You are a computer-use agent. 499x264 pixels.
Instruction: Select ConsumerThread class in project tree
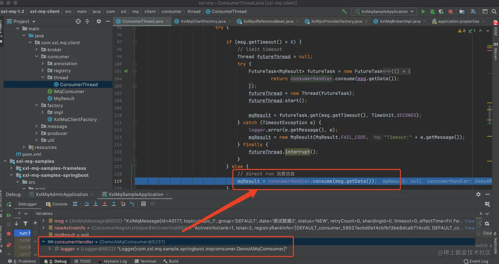point(58,85)
